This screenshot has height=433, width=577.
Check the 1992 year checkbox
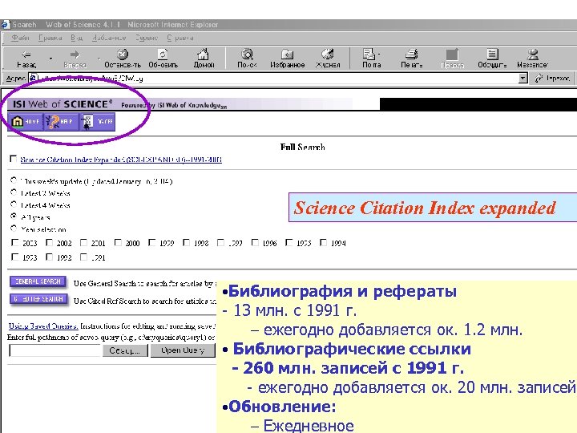pyautogui.click(x=49, y=257)
